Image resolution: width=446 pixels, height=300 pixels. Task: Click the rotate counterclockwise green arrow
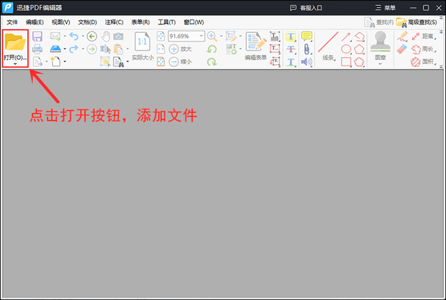click(212, 49)
